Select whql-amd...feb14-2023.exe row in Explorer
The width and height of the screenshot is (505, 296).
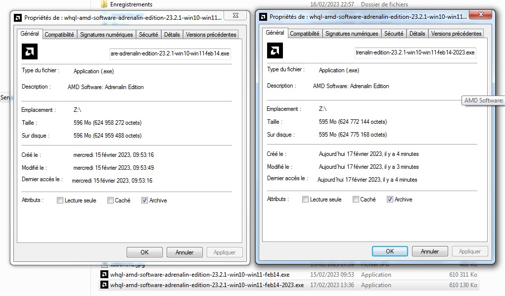point(289,285)
